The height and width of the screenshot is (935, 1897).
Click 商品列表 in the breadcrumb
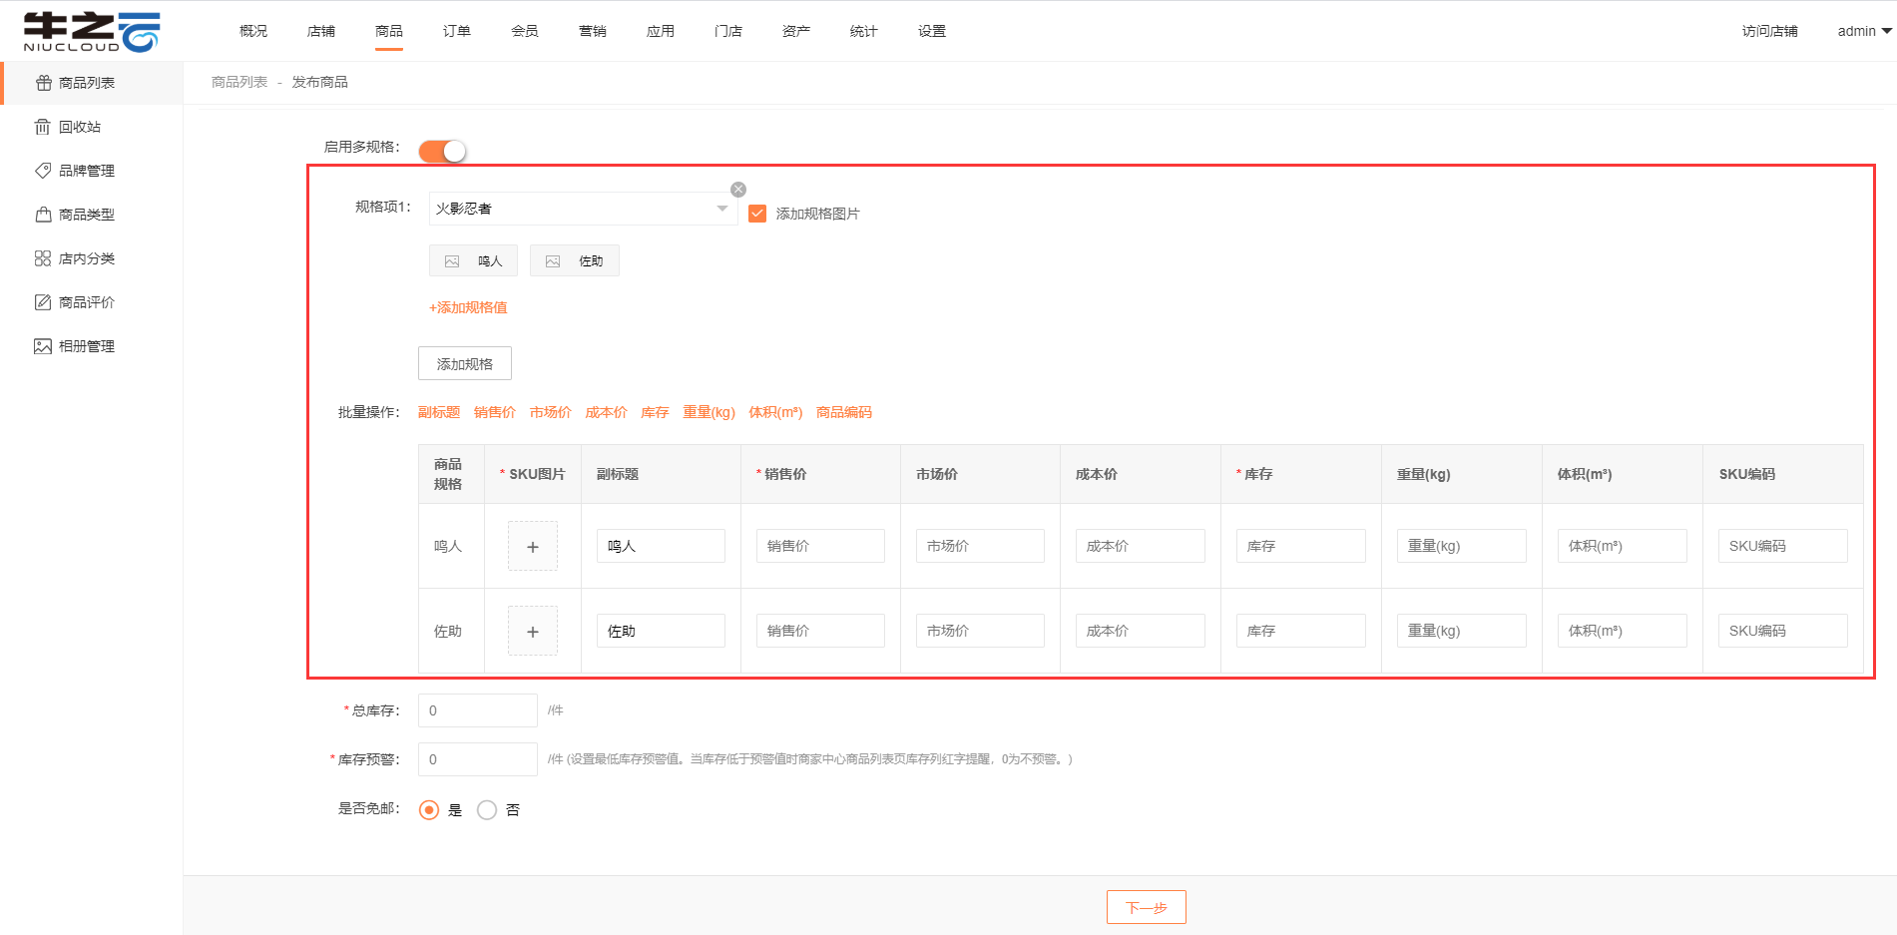point(239,82)
